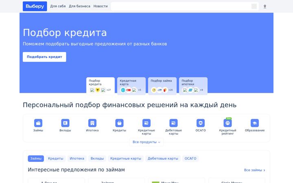This screenshot has width=293, height=183.
Task: Switch to the Займы offers tab
Action: click(36, 159)
